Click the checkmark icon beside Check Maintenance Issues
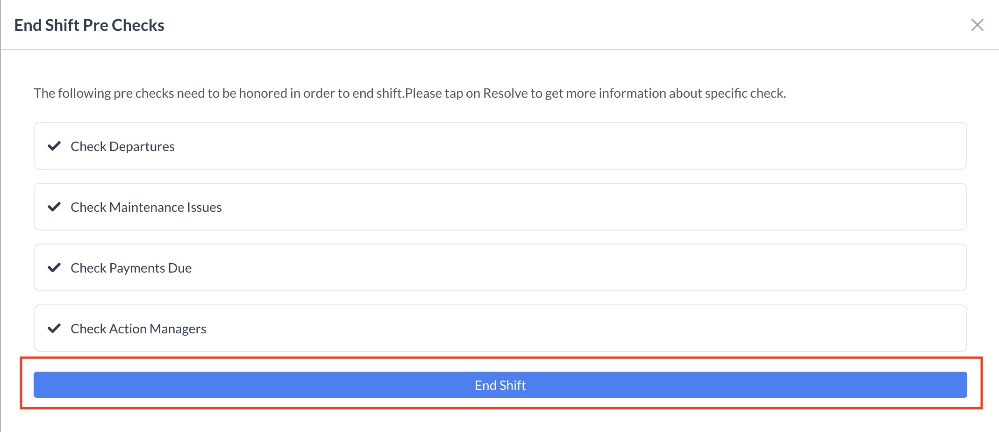The image size is (999, 432). [54, 207]
